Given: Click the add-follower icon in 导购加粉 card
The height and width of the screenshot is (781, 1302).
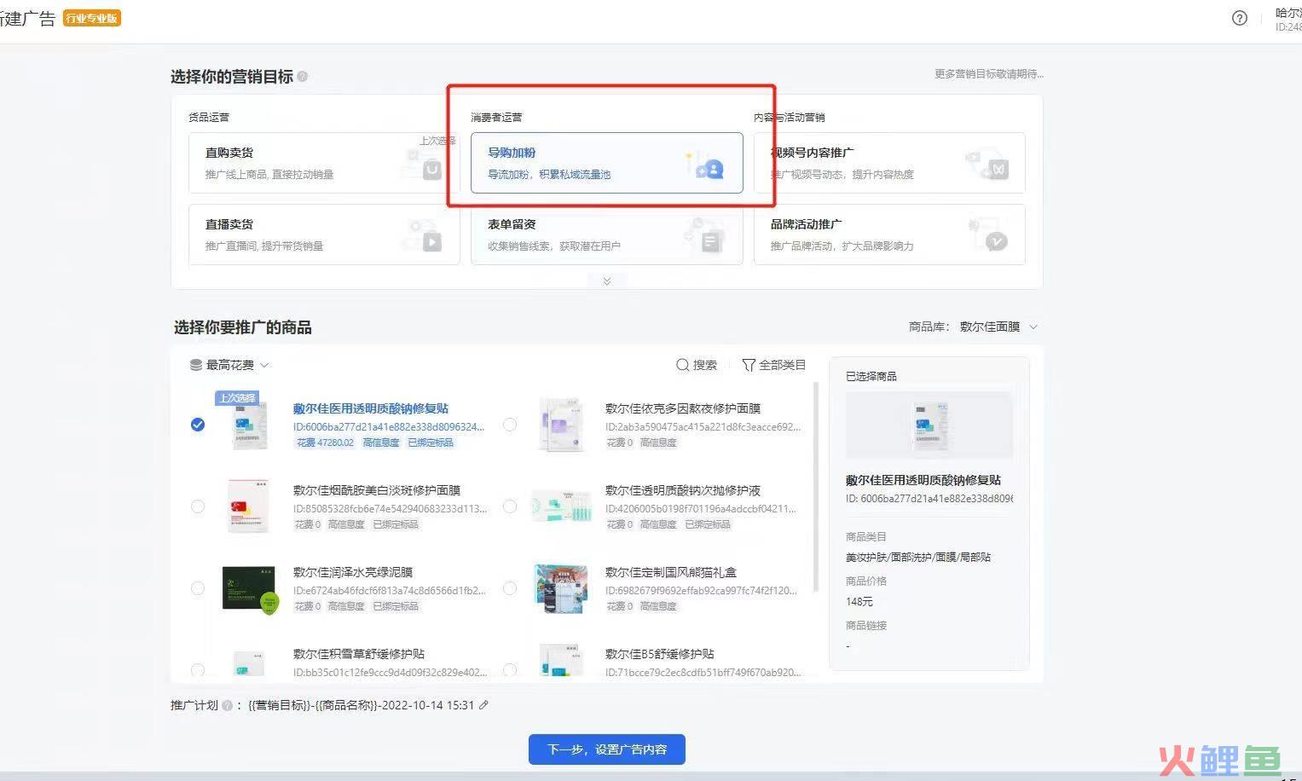Looking at the screenshot, I should click(x=709, y=169).
